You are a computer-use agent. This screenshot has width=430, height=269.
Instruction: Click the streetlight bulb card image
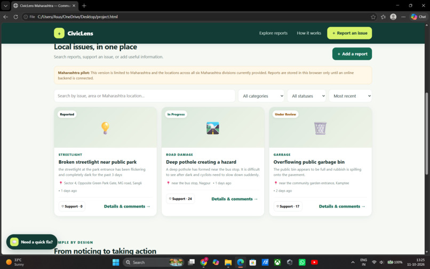tap(105, 128)
